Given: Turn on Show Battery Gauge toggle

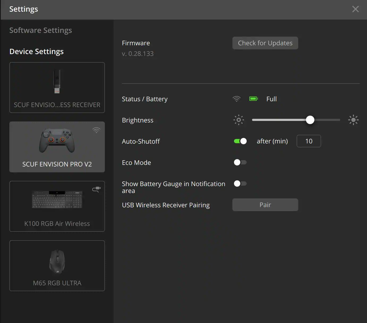Looking at the screenshot, I should pyautogui.click(x=240, y=184).
